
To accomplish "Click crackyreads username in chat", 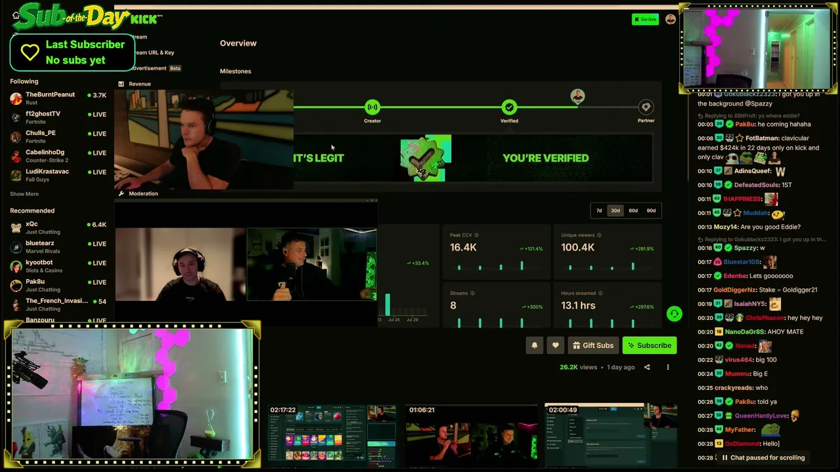I will coord(733,387).
